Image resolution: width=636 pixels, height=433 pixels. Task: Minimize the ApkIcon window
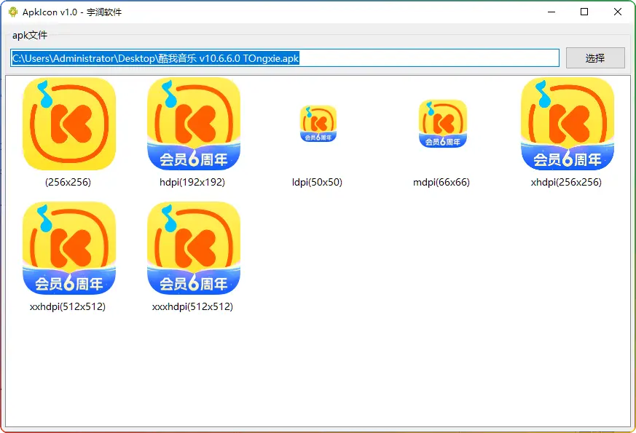[551, 12]
